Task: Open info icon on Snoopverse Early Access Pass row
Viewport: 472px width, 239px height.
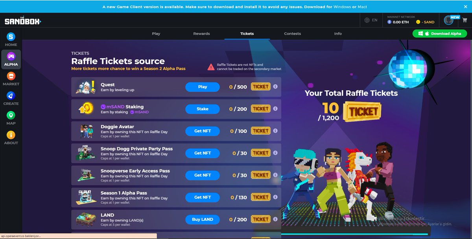Action: point(275,175)
